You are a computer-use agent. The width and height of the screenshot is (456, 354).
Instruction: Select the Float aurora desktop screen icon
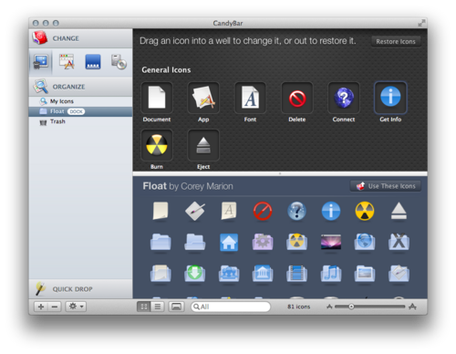tap(331, 242)
